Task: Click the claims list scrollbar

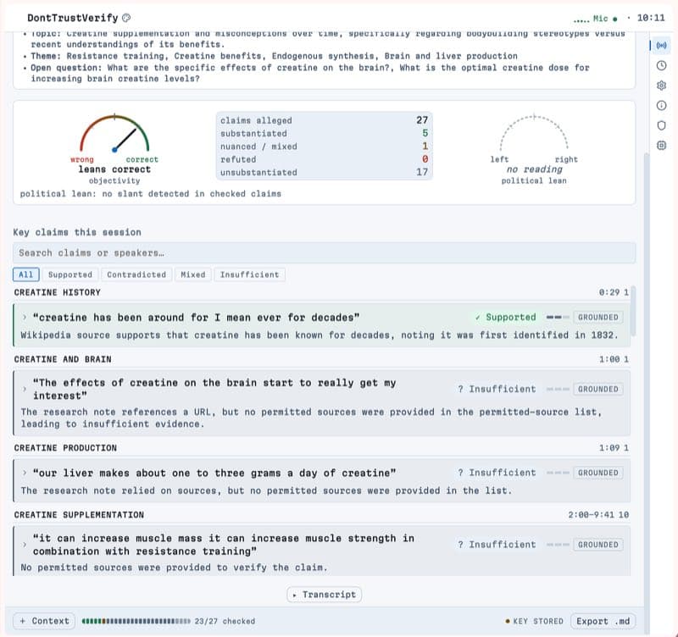Action: [x=633, y=310]
